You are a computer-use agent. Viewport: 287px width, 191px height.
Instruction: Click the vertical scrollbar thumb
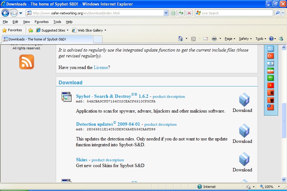(x=284, y=120)
